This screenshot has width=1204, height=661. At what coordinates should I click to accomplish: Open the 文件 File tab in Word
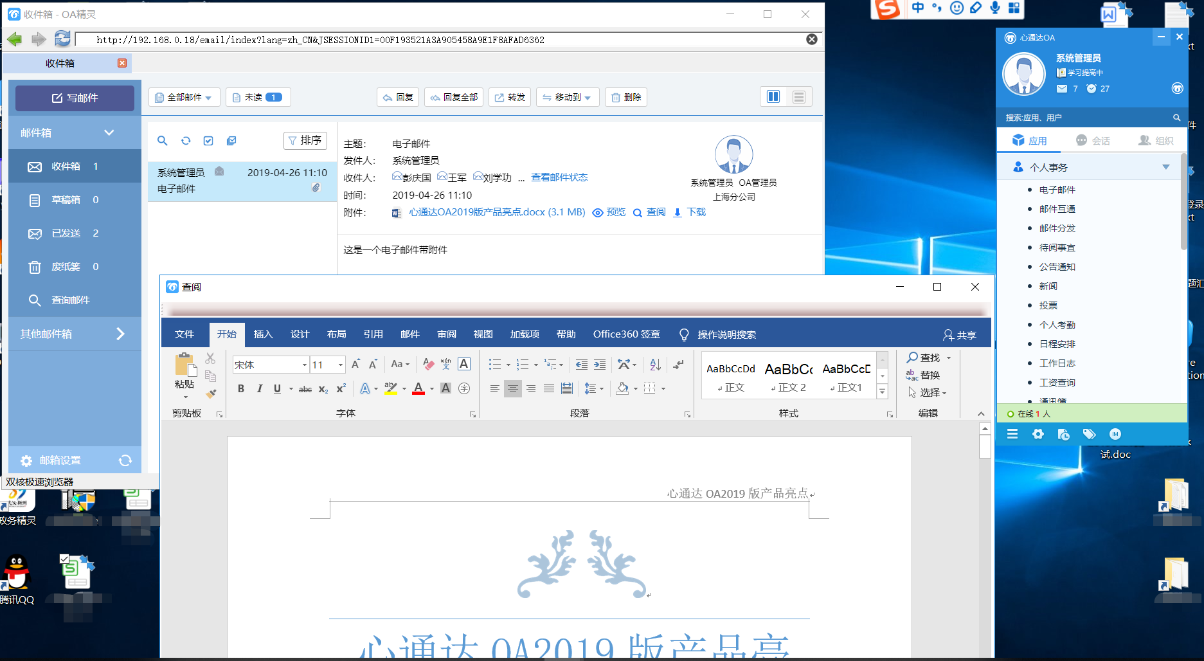tap(184, 334)
